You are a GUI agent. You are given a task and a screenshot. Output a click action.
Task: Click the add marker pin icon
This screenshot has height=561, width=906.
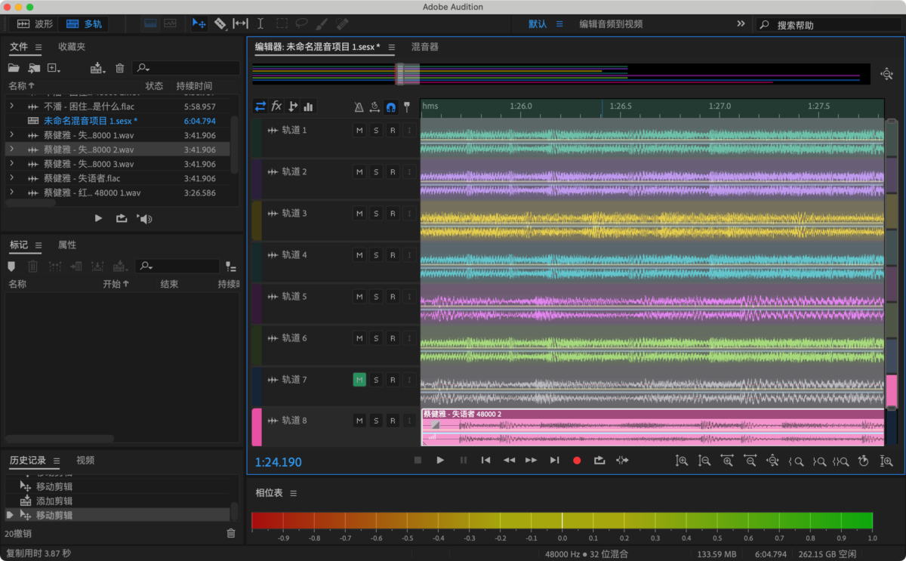coord(407,107)
